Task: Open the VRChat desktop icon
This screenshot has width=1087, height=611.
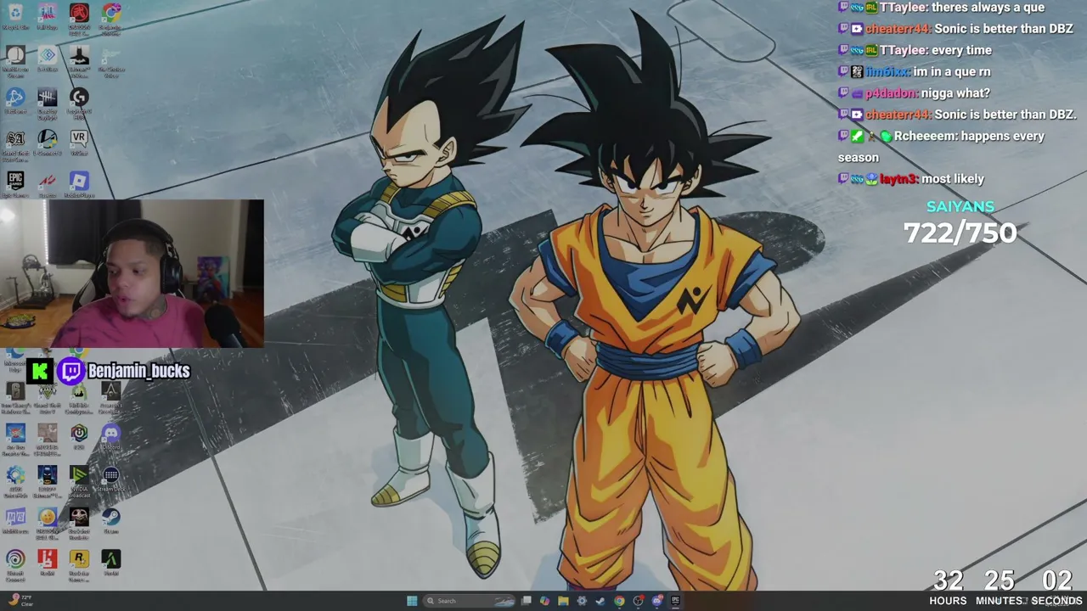Action: click(79, 142)
